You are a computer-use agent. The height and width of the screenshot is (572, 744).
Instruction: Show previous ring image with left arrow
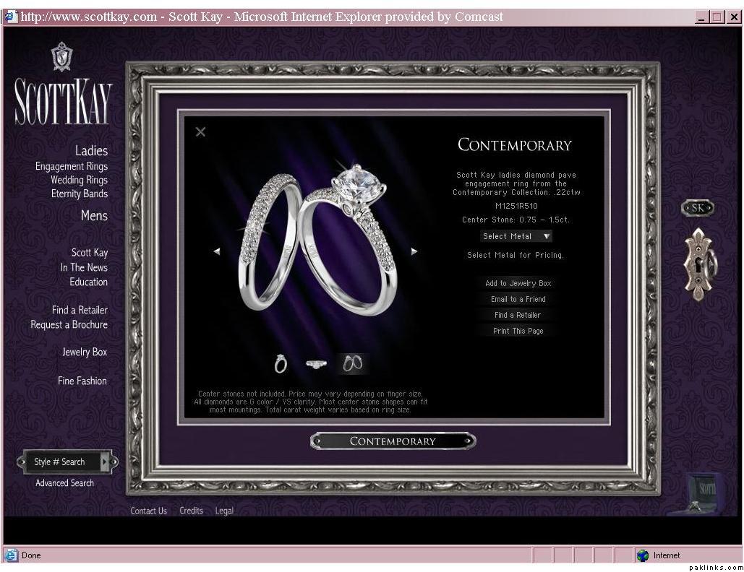tap(216, 251)
